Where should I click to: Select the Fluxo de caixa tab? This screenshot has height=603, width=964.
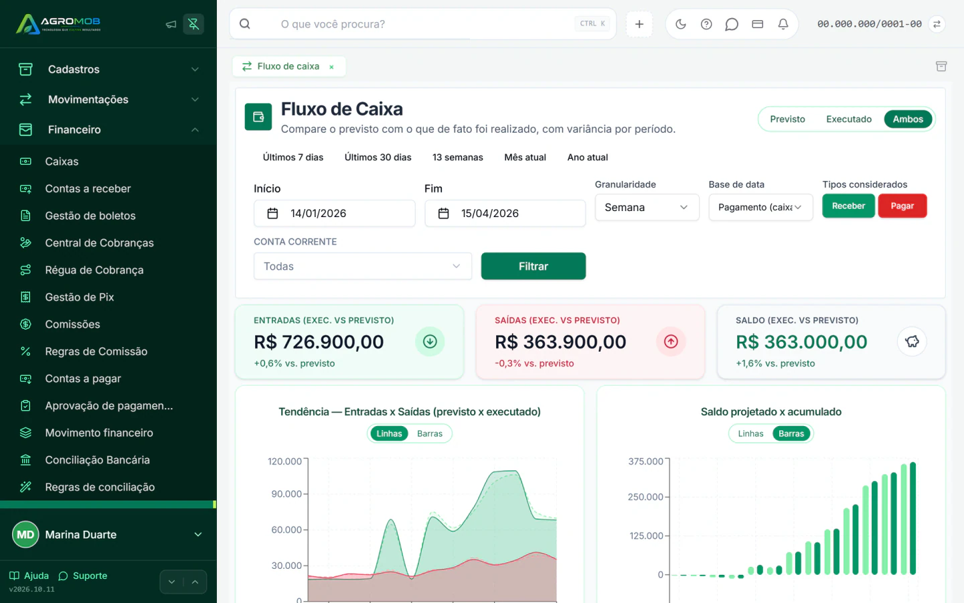coord(289,66)
